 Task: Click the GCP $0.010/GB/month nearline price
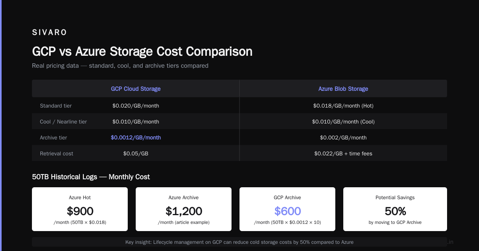tap(136, 122)
